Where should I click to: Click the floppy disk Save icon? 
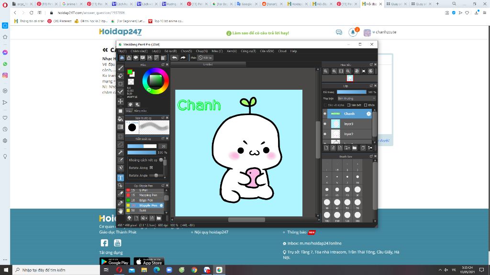[x=149, y=58]
